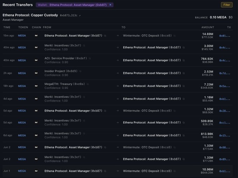Image resolution: width=238 pixels, height=178 pixels.
Task: Open MEGA token link in 15m ago row
Action: tap(22, 36)
